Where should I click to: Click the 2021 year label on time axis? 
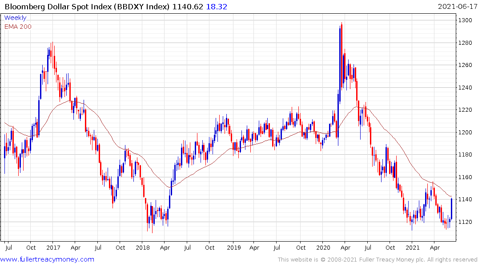click(413, 248)
